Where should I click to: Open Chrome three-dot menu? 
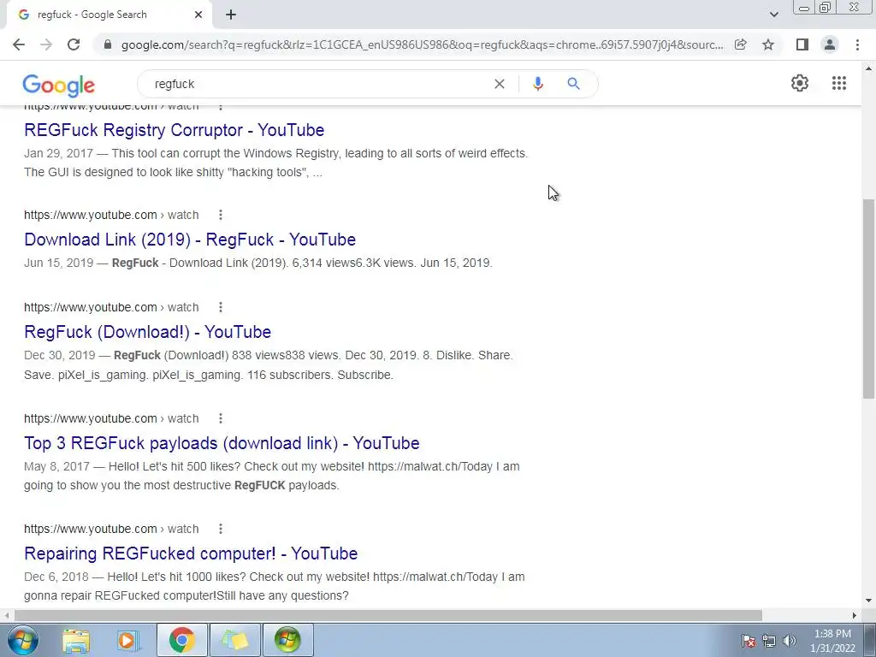tap(857, 44)
